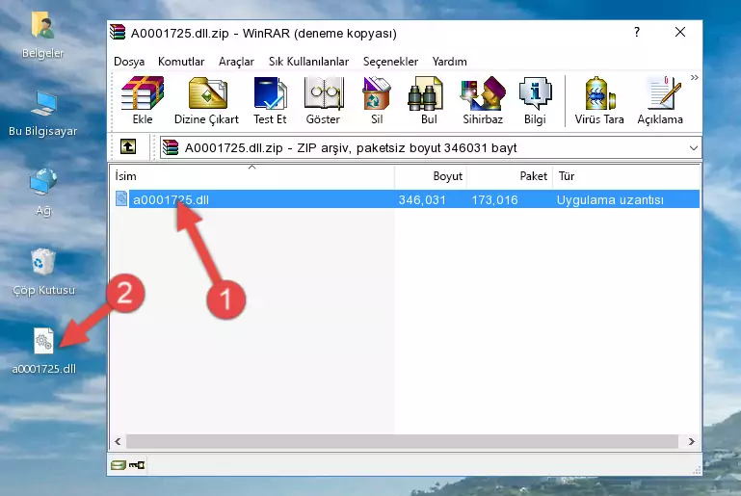Expand hidden toolbar items chevron
This screenshot has height=496, width=741.
point(694,77)
